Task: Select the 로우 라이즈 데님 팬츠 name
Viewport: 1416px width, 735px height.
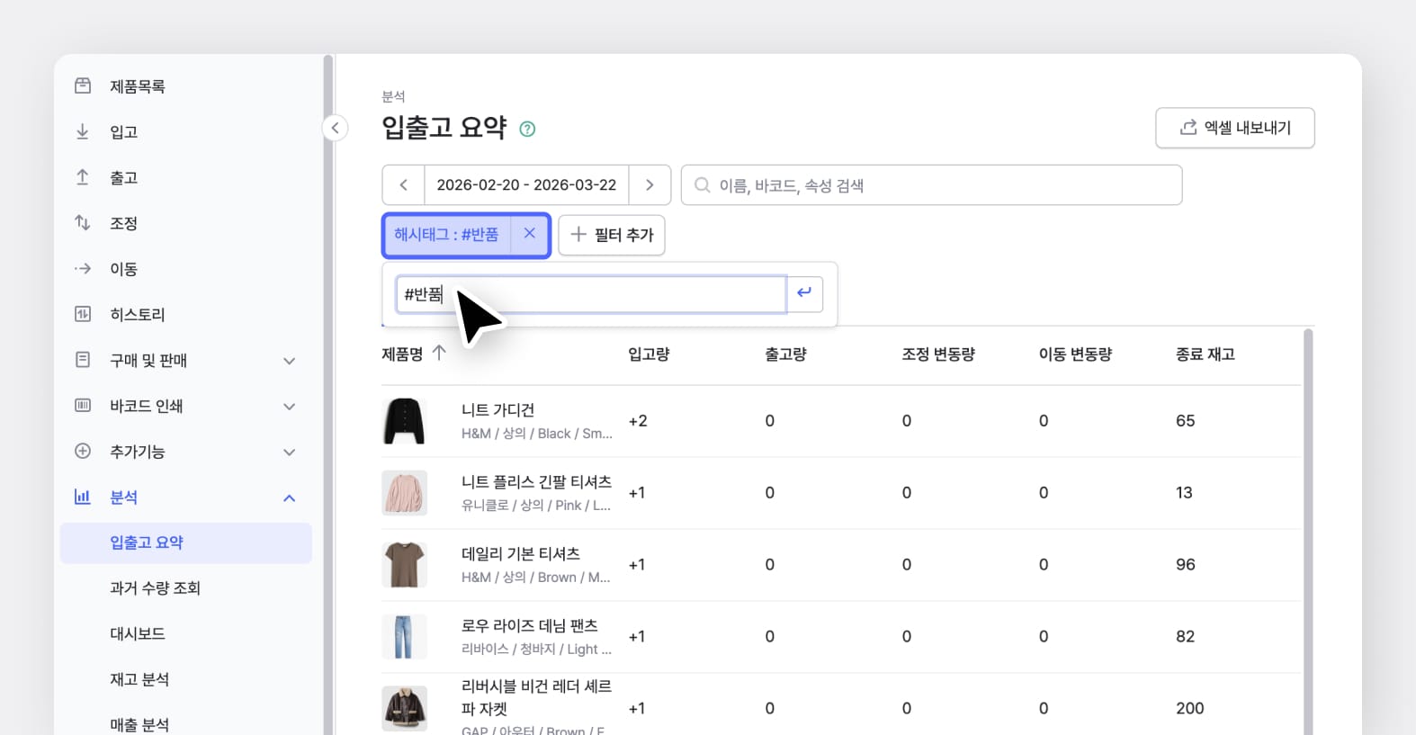Action: pyautogui.click(x=529, y=625)
